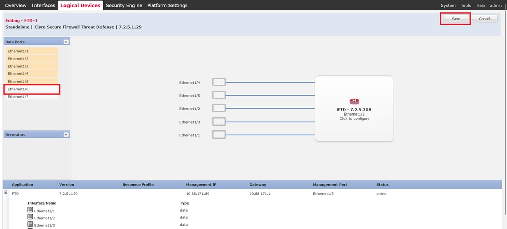Click the Editing - FTD-1 title

[21, 20]
